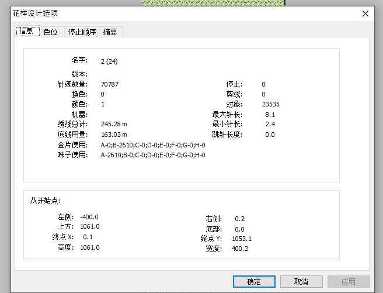Close the 花样设计选项 dialog
383x293 pixels.
(x=365, y=13)
